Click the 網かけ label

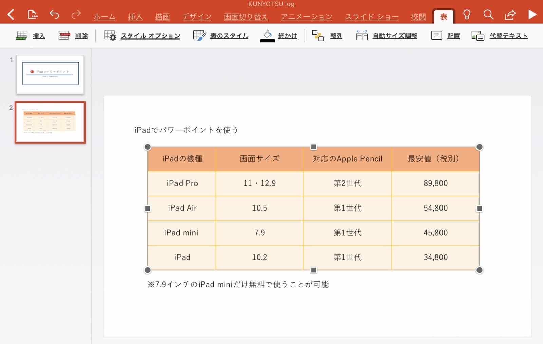tap(287, 36)
